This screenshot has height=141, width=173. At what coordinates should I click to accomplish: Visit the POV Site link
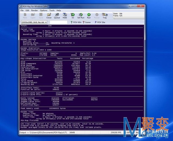(100, 22)
